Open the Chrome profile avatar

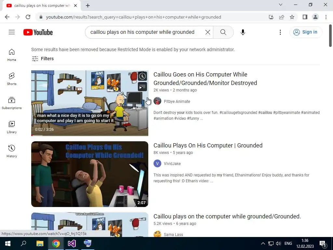(315, 17)
